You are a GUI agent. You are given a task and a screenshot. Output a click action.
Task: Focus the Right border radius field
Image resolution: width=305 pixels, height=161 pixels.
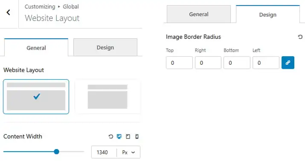[208, 63]
